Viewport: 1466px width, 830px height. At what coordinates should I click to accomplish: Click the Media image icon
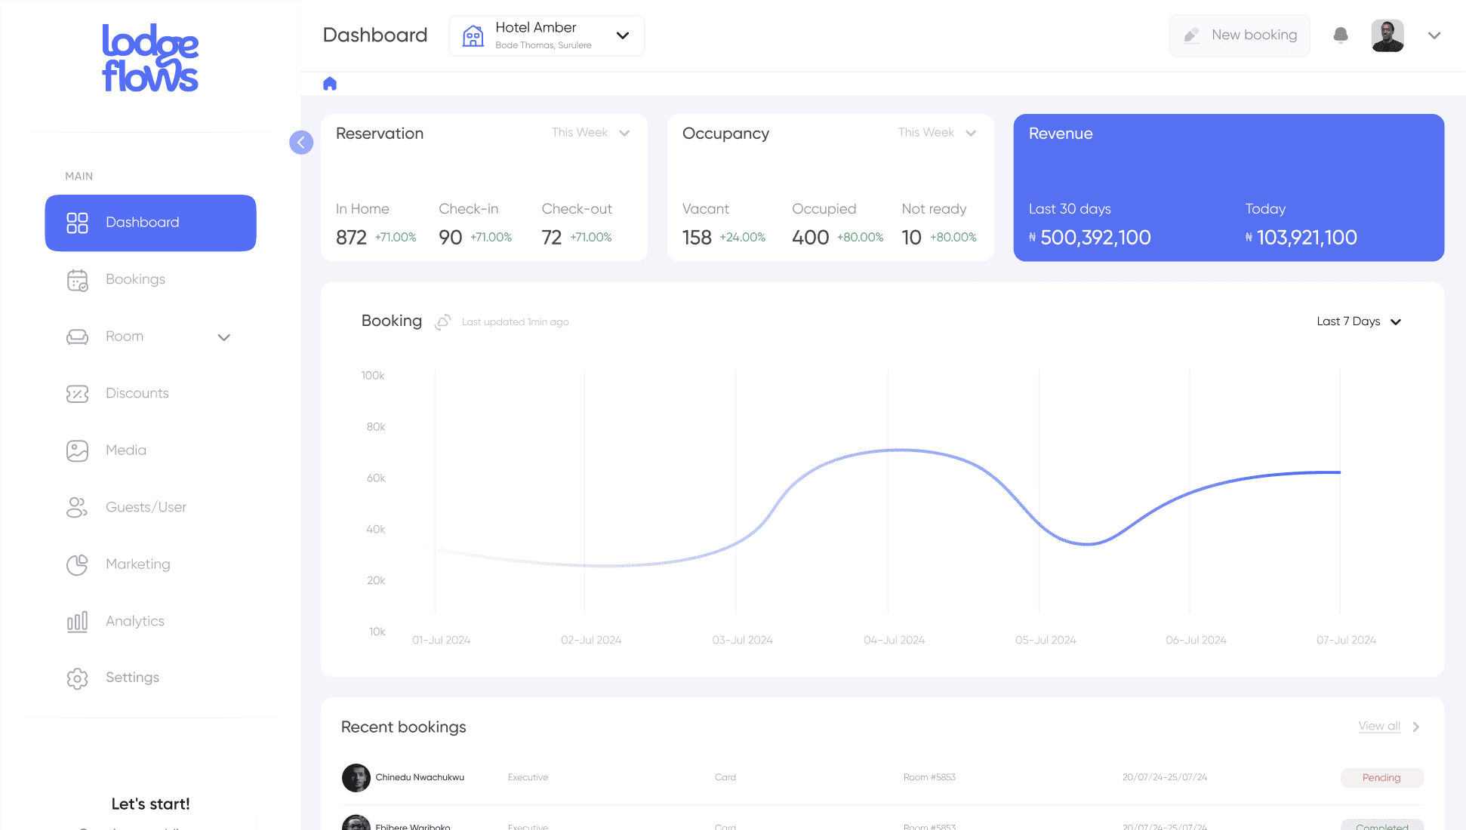tap(77, 450)
